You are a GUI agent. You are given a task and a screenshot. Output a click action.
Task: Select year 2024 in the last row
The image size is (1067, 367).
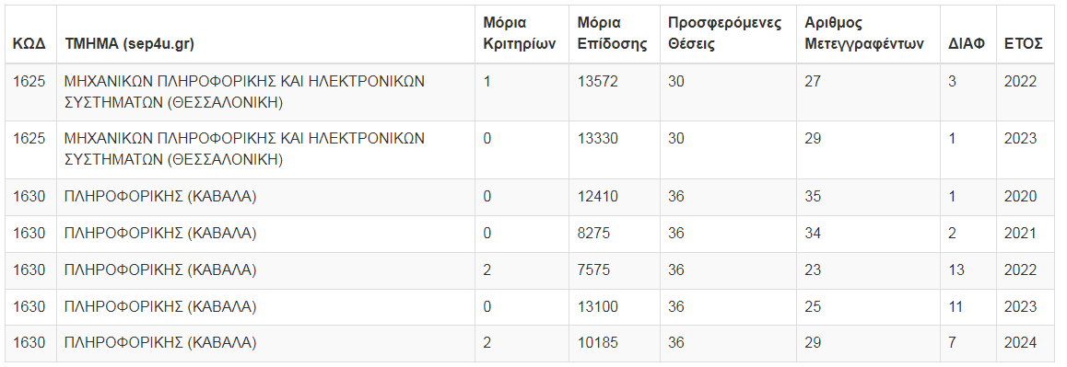pos(1021,343)
